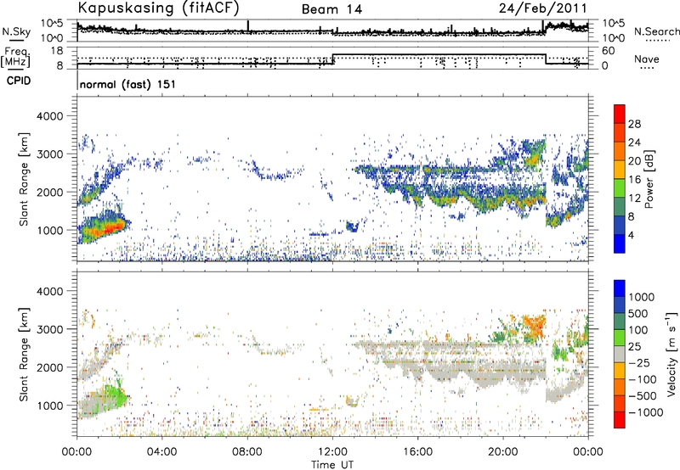
Task: Select the power colorbar '24' label
Action: (634, 143)
